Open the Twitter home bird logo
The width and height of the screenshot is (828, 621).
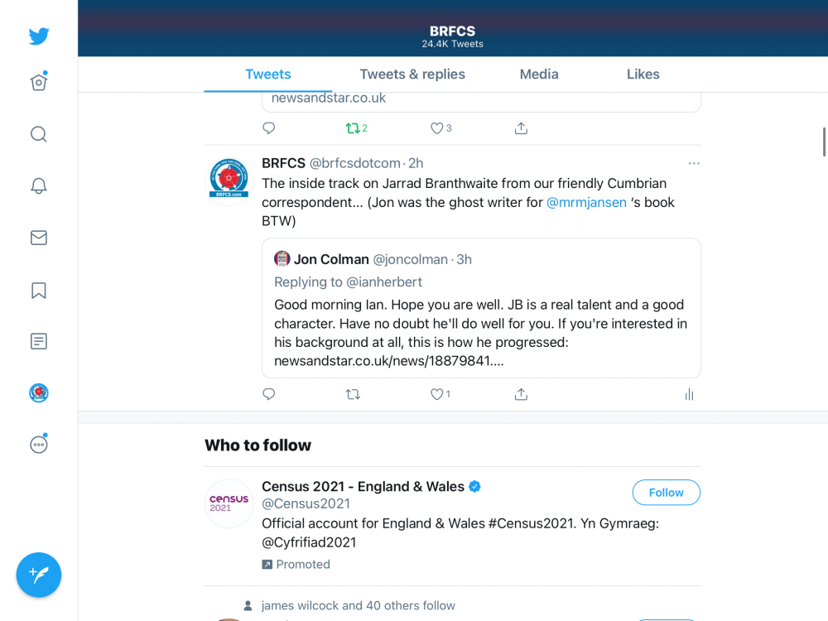click(39, 36)
